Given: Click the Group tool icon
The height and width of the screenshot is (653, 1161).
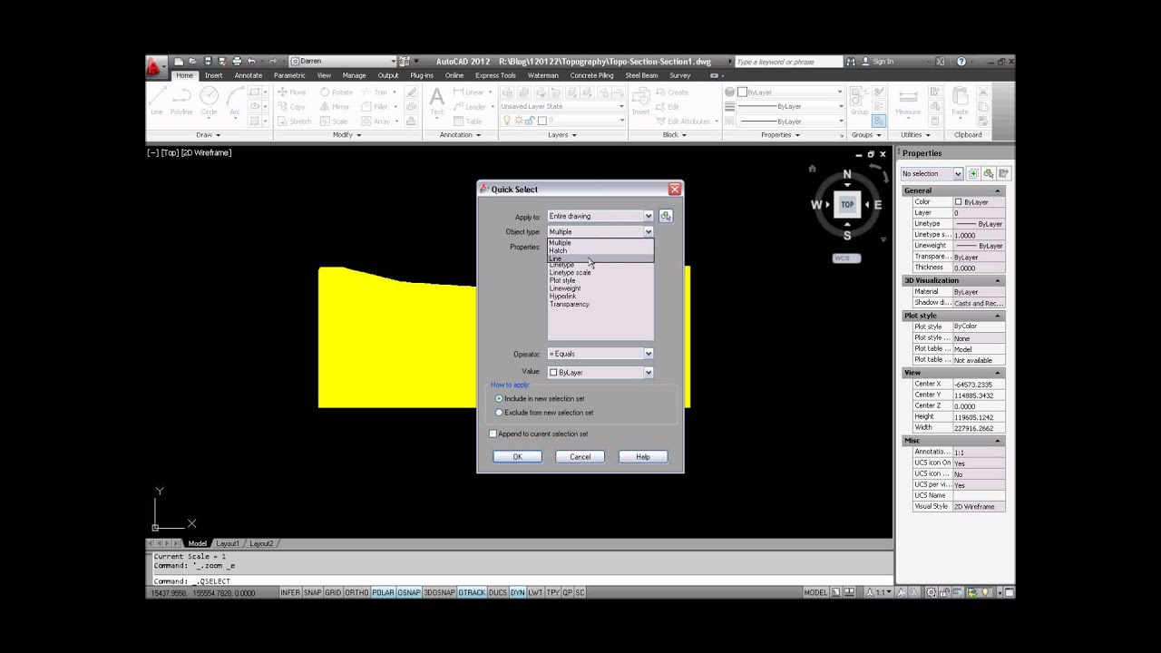Looking at the screenshot, I should [858, 102].
